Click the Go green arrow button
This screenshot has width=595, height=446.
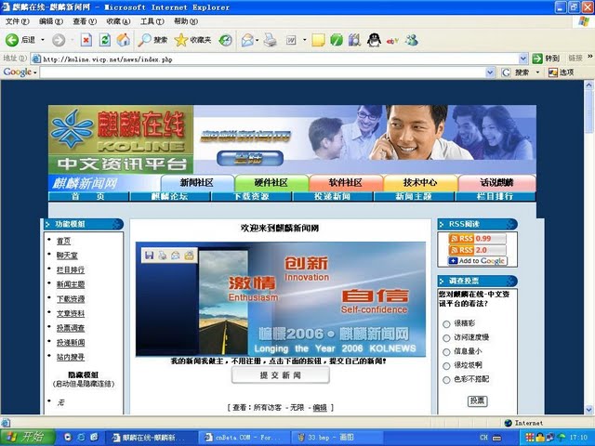537,59
